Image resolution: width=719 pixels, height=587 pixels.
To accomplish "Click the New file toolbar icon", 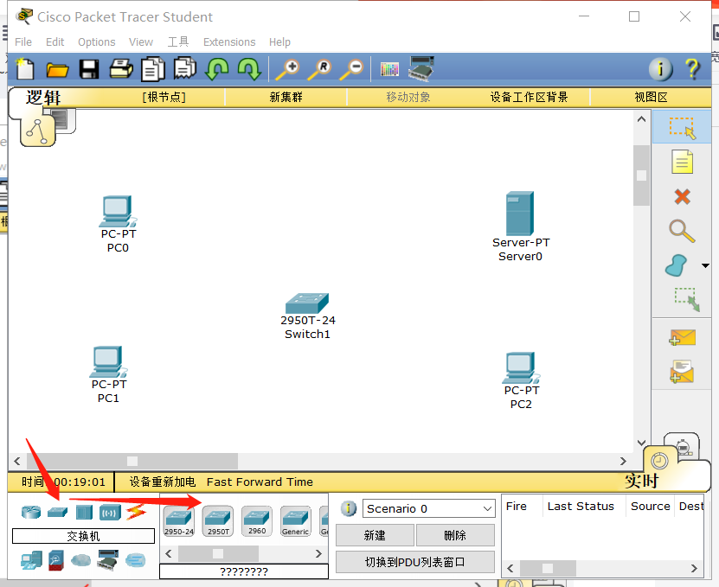I will [25, 69].
